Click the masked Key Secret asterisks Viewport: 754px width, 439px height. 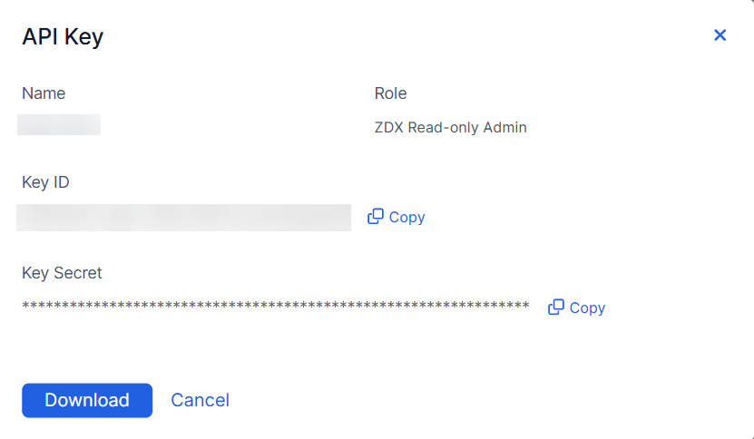pos(275,307)
